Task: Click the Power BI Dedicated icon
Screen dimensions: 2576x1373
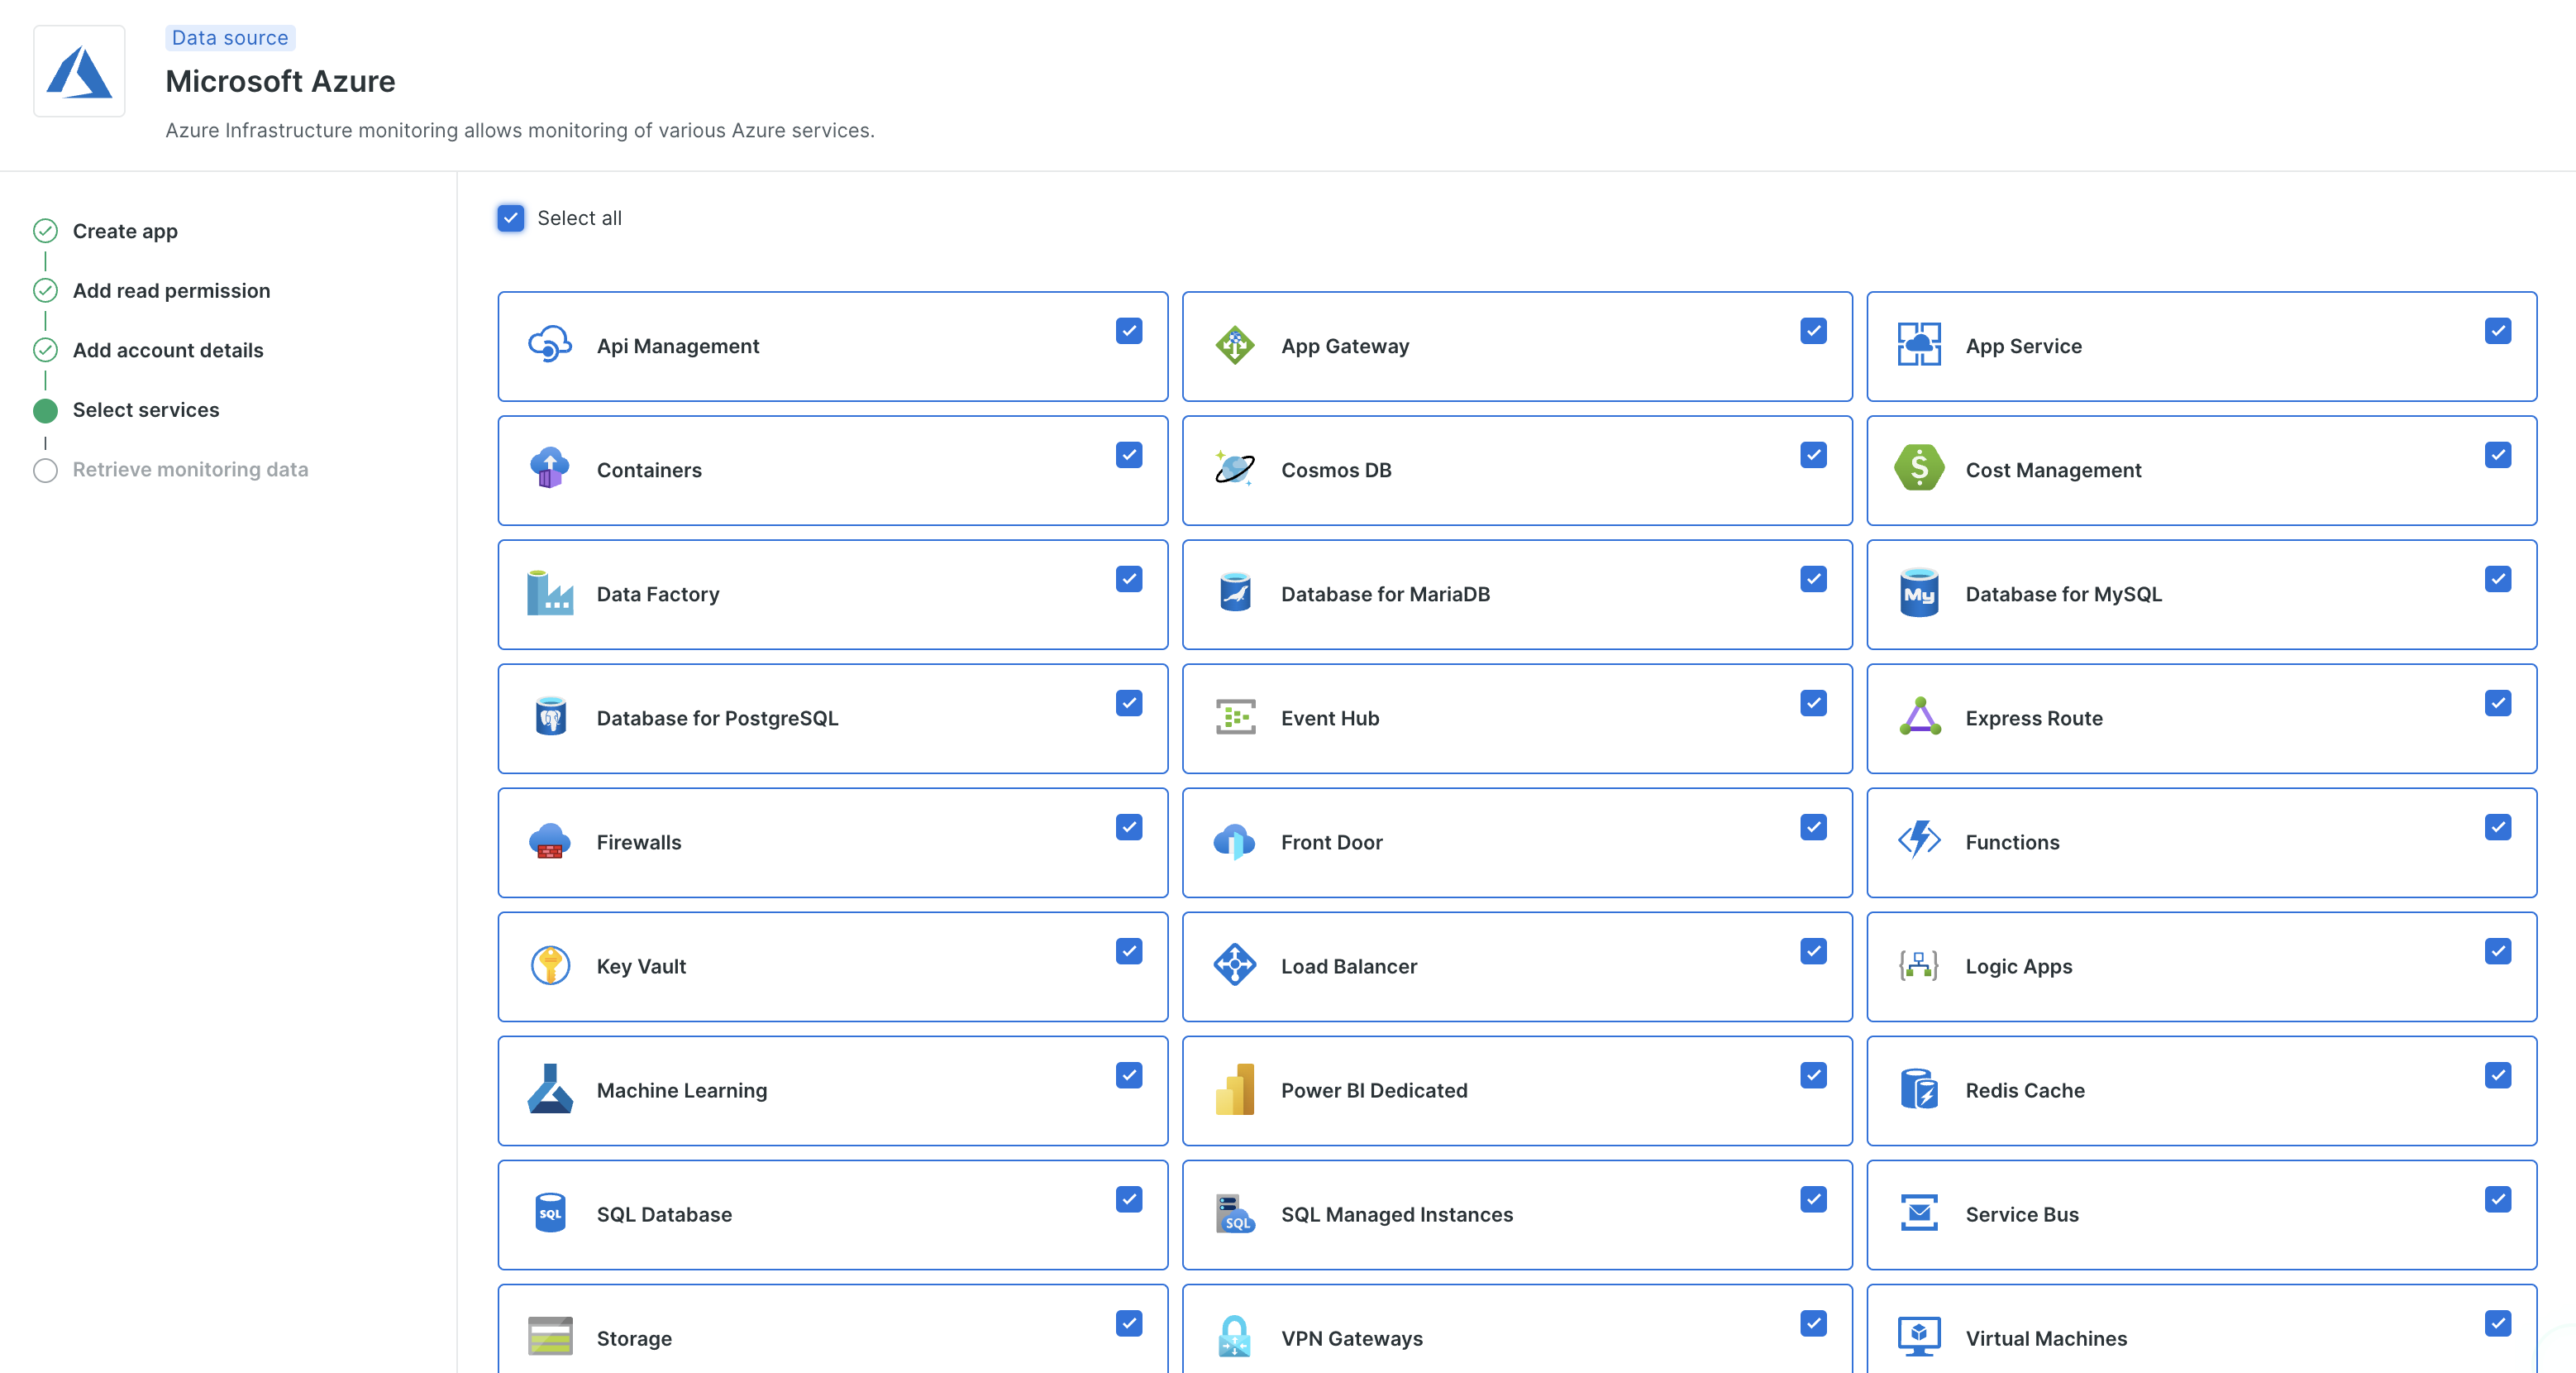Action: pos(1234,1088)
